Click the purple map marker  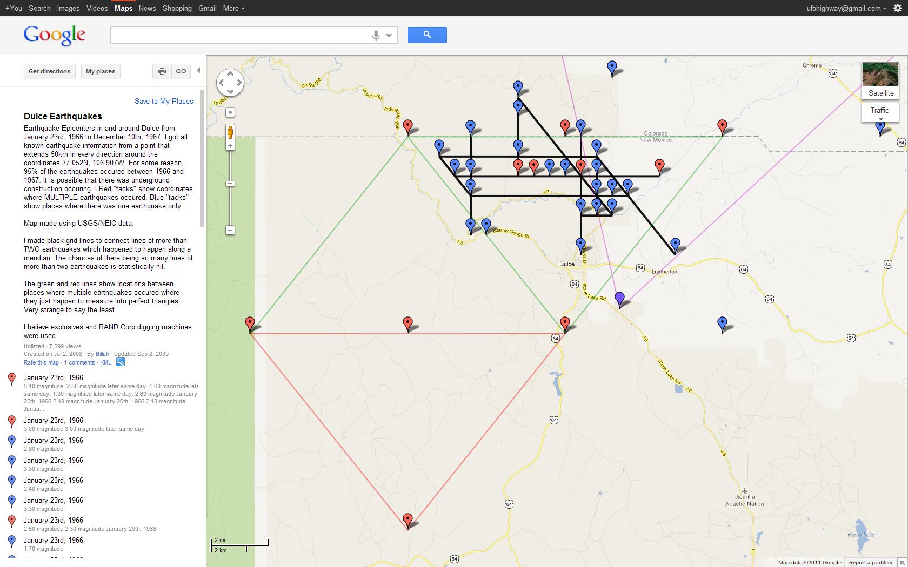620,299
